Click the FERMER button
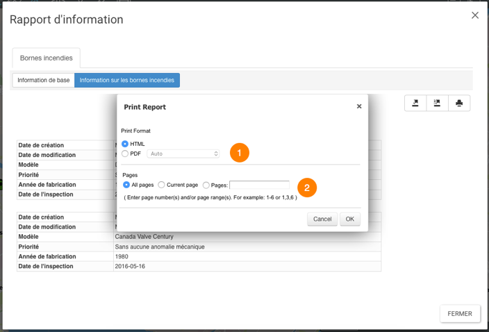Screen dimensions: 489x332 click(460, 313)
